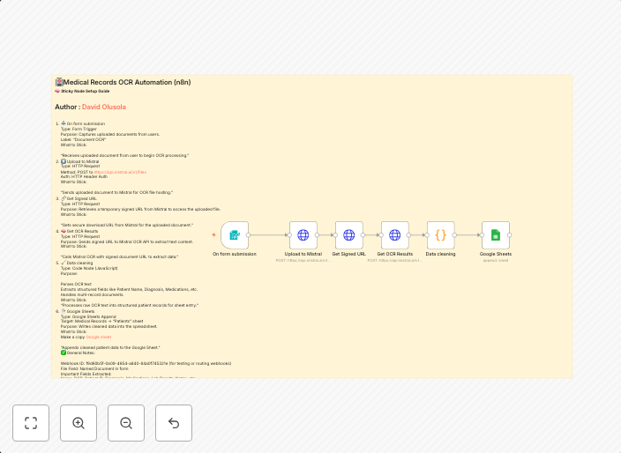Click 'Type: Code Node (JavaScript)' line
The height and width of the screenshot is (453, 621).
point(89,268)
